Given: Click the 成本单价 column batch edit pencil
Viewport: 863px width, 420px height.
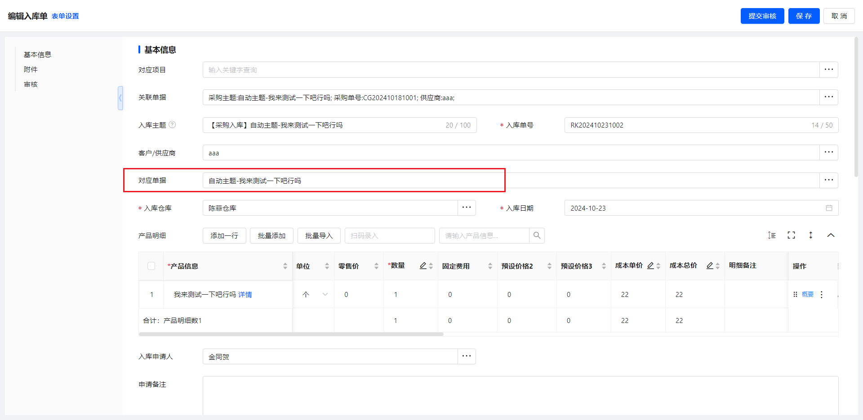Looking at the screenshot, I should click(x=650, y=266).
